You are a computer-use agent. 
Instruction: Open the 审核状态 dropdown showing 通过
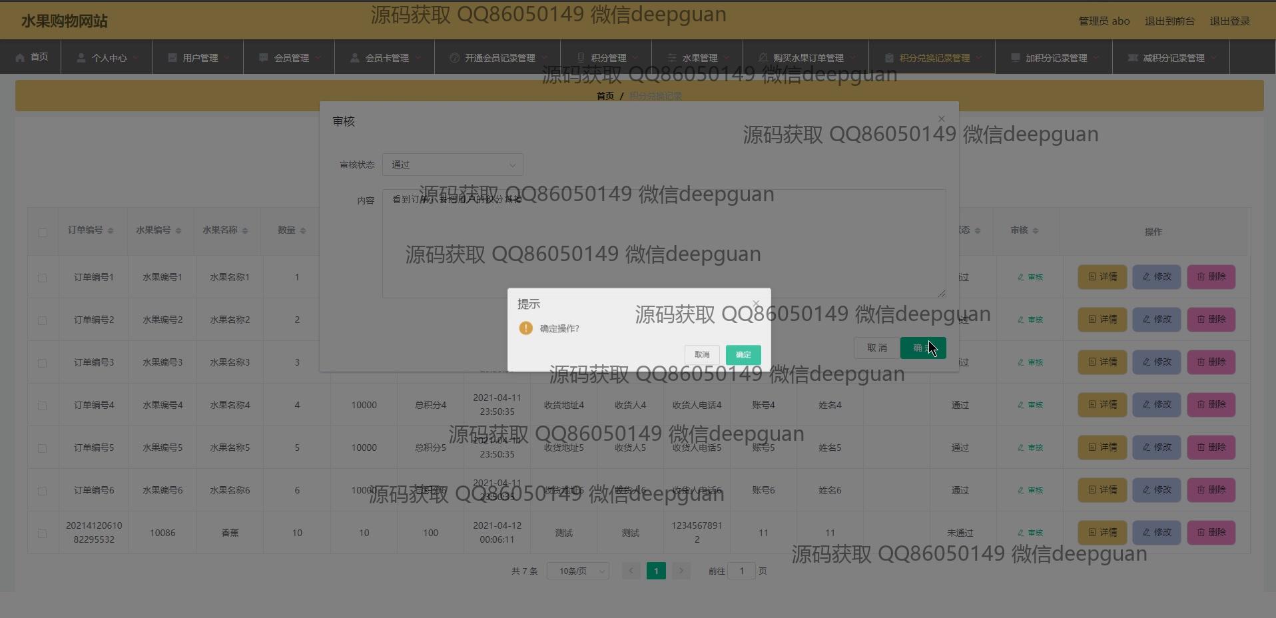click(x=452, y=164)
